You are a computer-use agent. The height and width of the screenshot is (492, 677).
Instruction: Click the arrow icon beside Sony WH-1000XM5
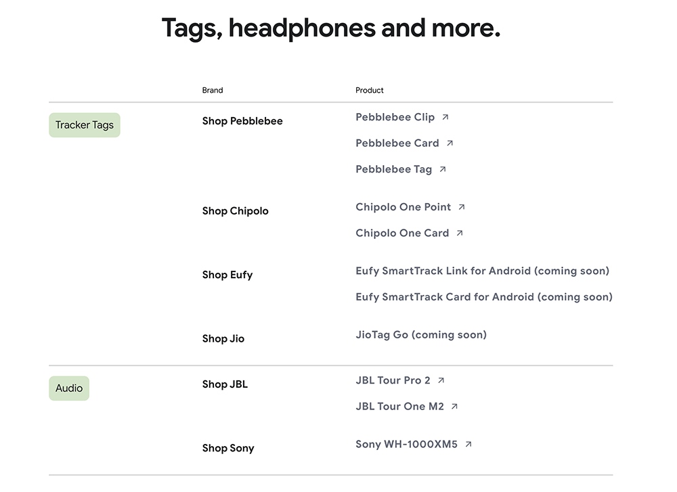(x=468, y=444)
